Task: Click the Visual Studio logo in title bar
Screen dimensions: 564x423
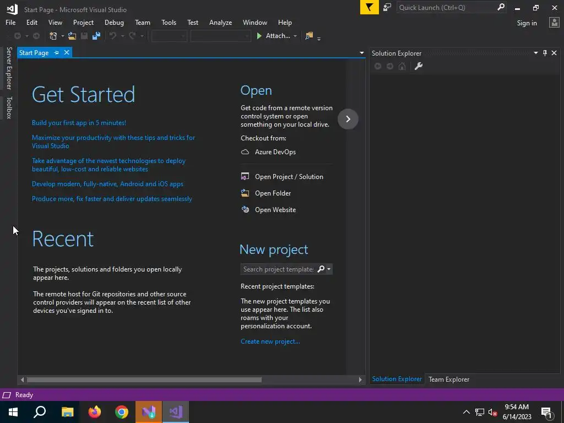Action: pyautogui.click(x=12, y=9)
